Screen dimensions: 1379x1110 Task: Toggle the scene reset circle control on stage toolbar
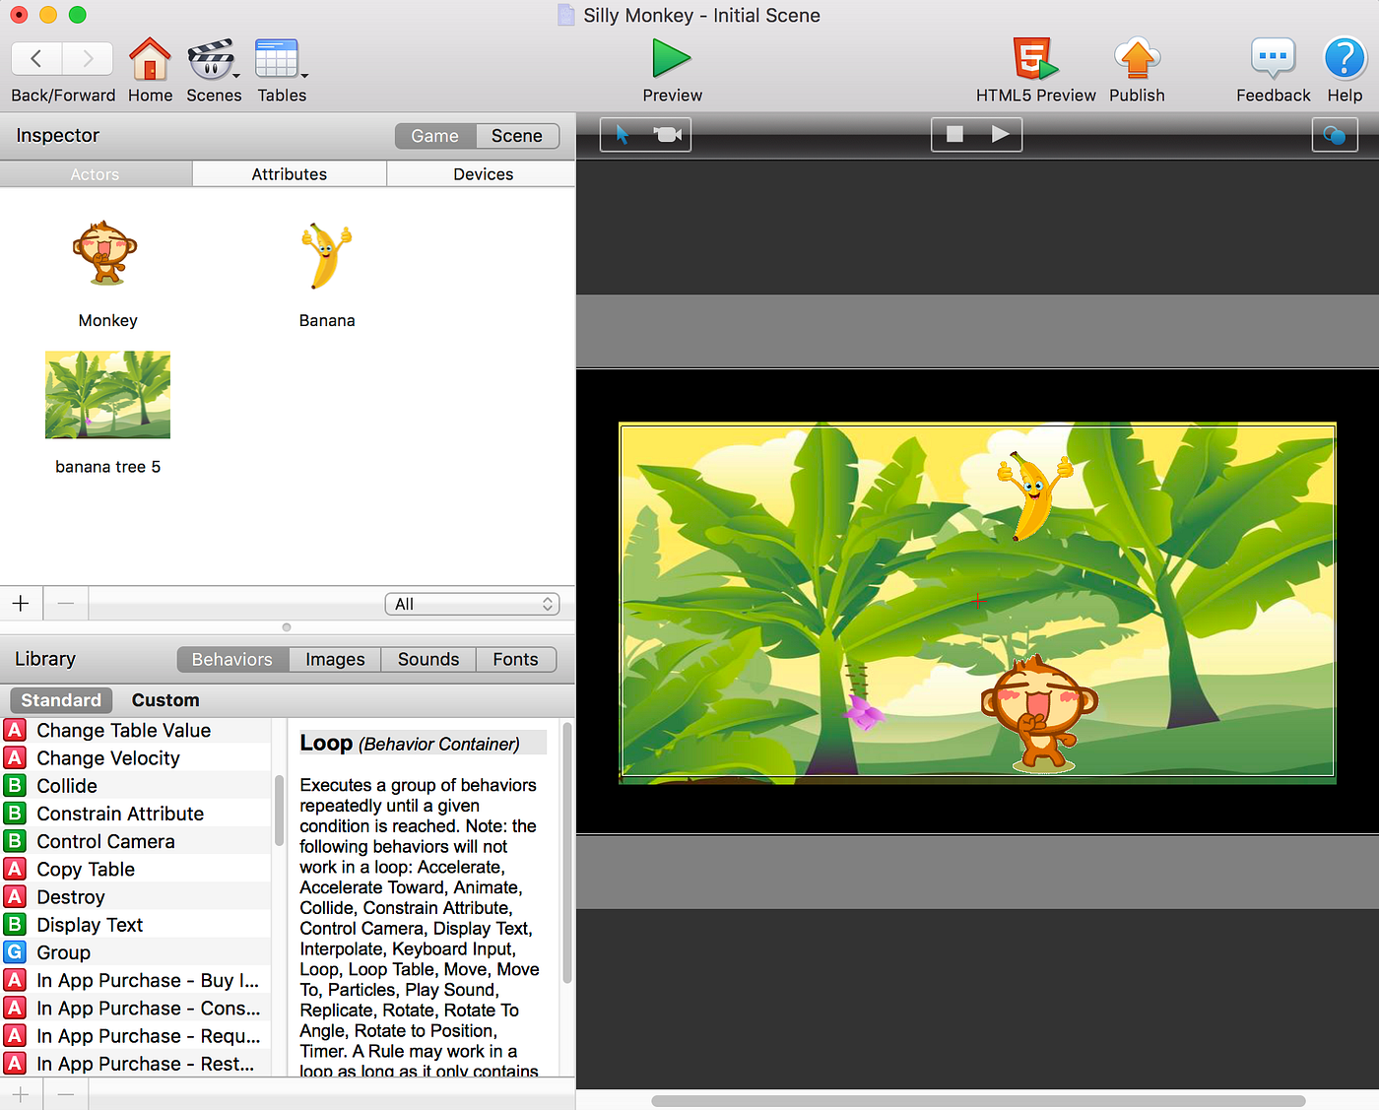point(1335,134)
